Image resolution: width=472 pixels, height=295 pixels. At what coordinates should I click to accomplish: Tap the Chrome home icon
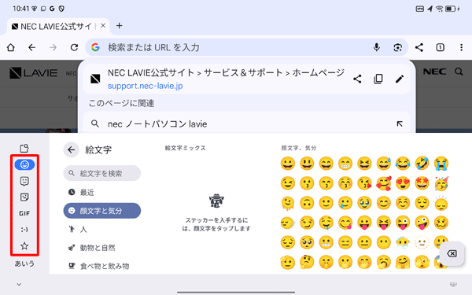tap(11, 47)
